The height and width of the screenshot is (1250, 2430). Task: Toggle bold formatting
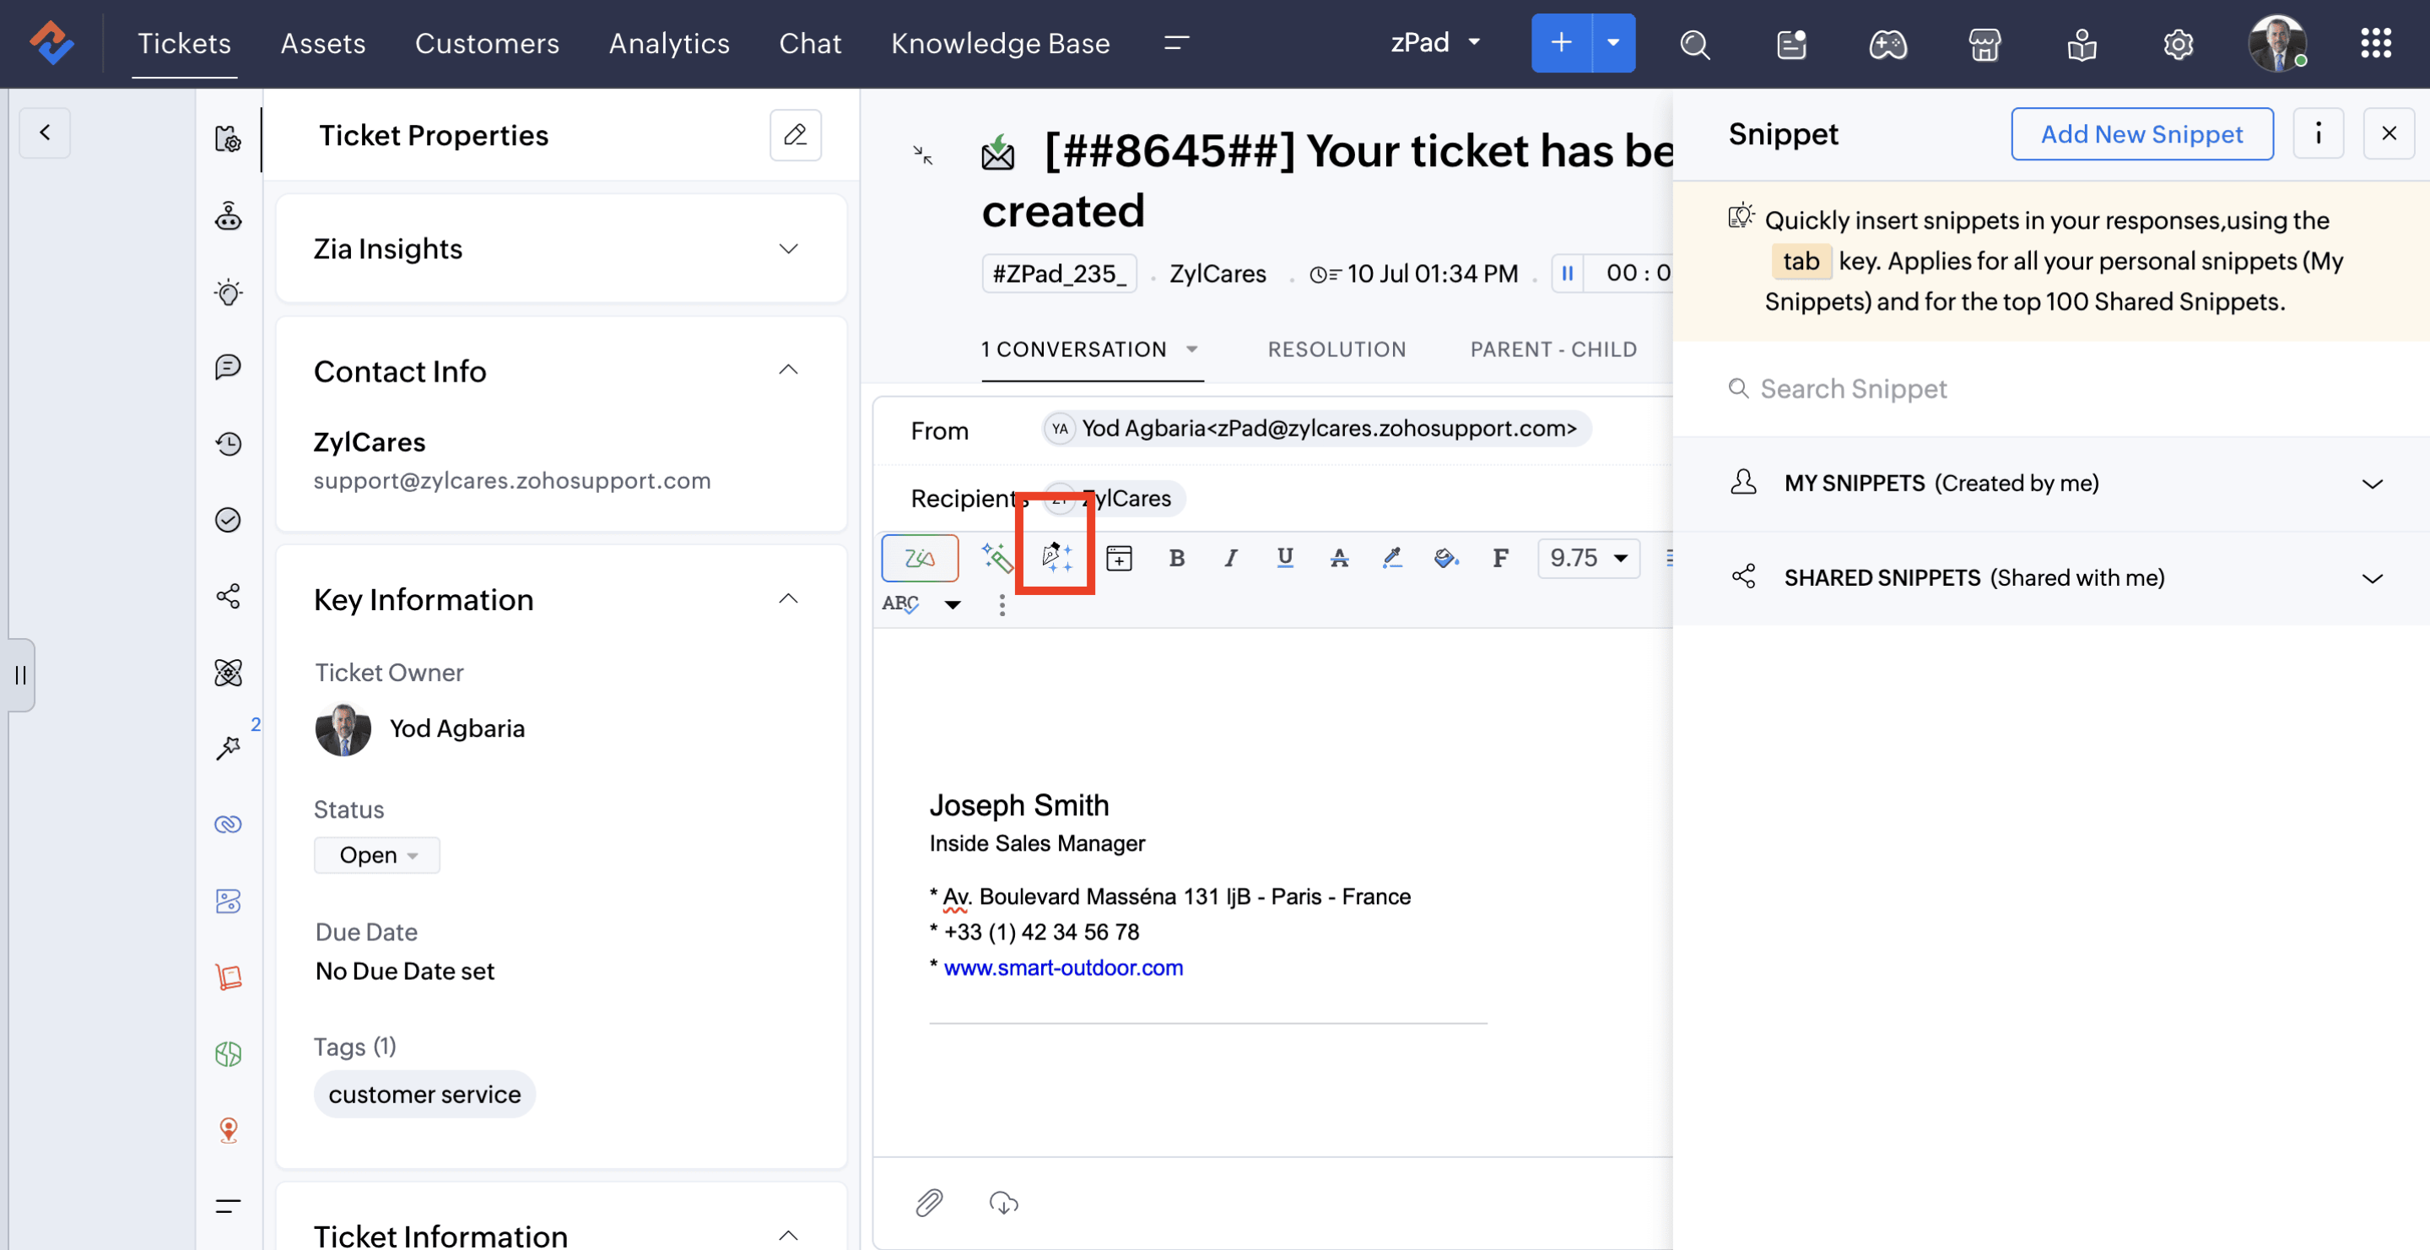coord(1176,558)
